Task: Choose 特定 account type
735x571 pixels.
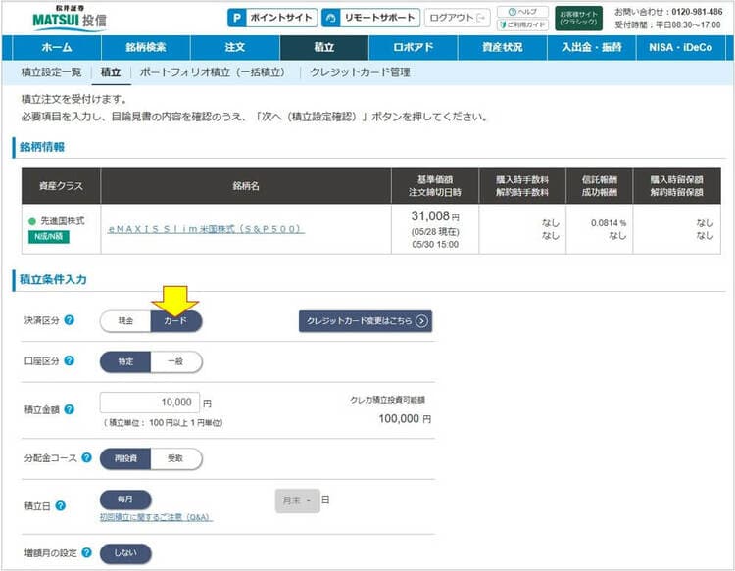Action: [125, 361]
